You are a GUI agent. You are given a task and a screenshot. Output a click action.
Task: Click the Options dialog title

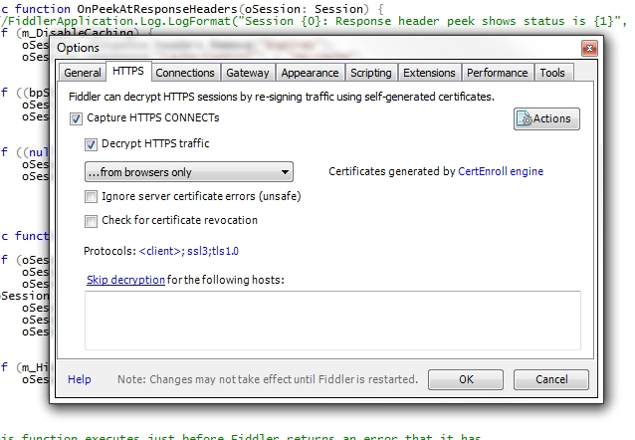(x=78, y=48)
